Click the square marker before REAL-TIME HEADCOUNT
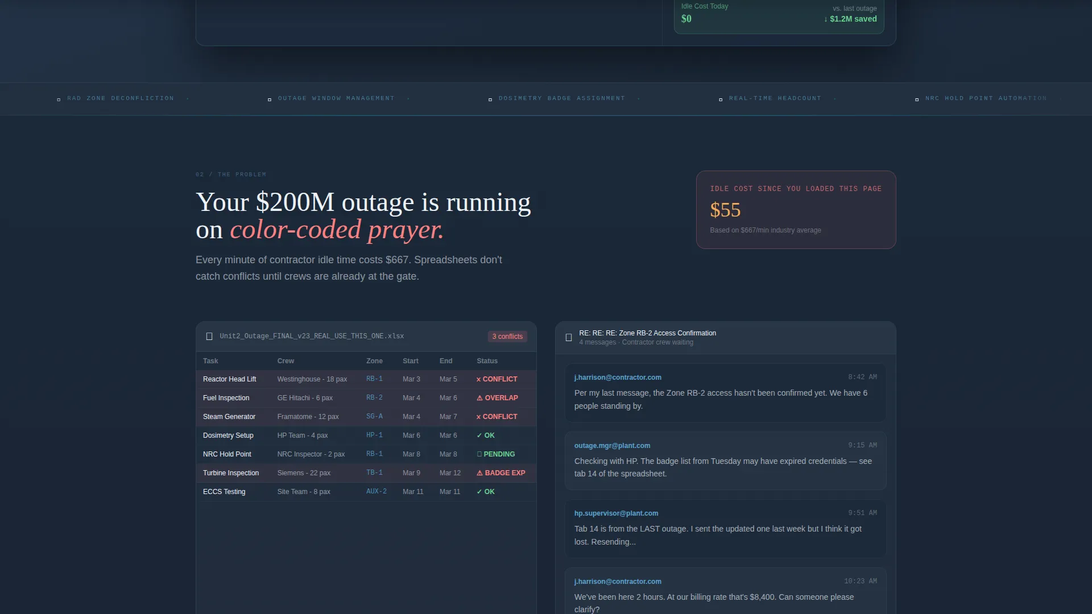The width and height of the screenshot is (1092, 614). coord(721,99)
